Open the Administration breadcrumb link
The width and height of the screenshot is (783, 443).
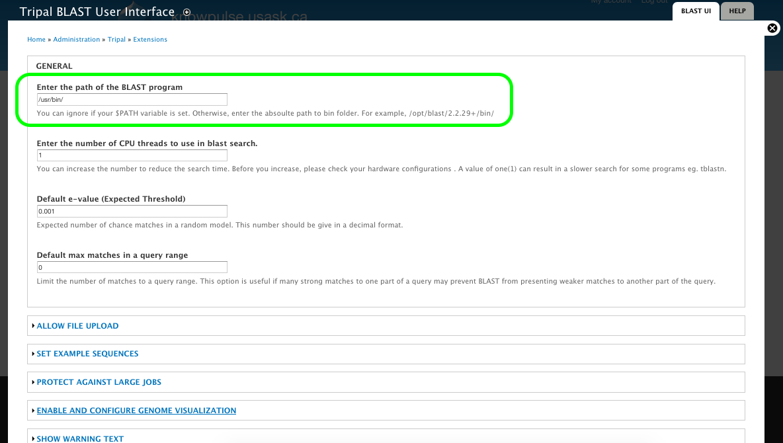point(77,40)
